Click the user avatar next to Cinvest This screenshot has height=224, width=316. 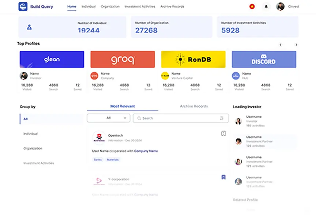(x=280, y=7)
